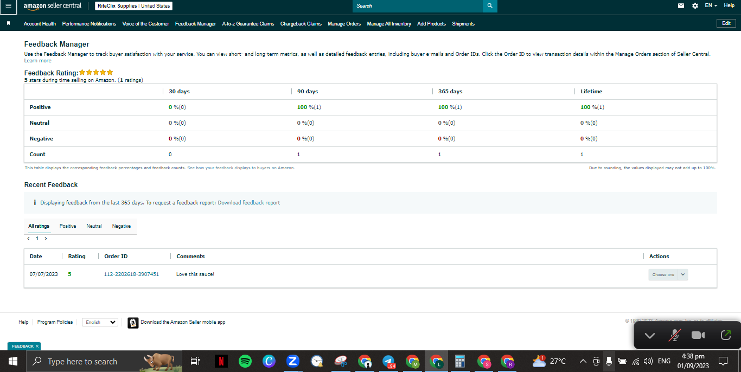Open Voice of the Customer

click(146, 24)
